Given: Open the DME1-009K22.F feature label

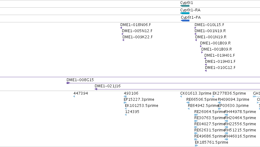Looking at the screenshot, I should click(x=137, y=37).
